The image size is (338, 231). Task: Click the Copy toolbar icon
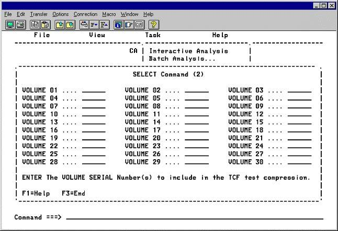click(x=35, y=25)
